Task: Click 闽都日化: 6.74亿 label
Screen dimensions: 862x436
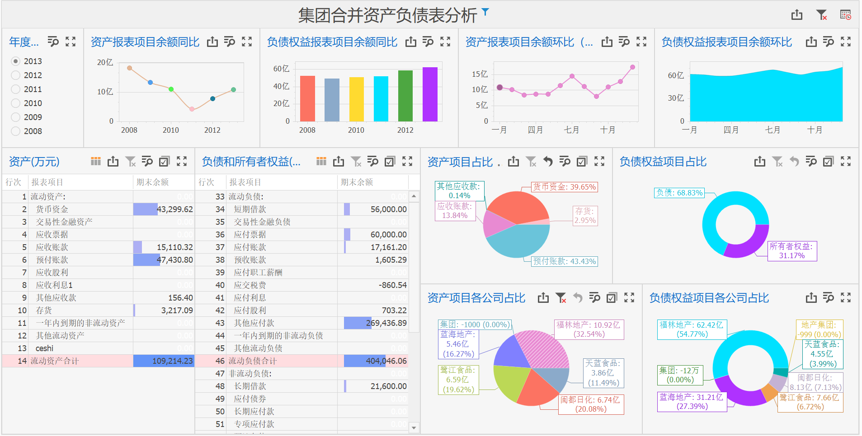Action: coord(591,404)
